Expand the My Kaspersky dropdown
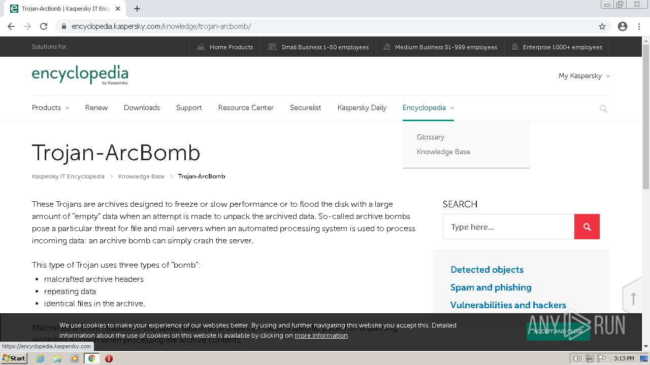This screenshot has height=365, width=650. click(x=584, y=76)
